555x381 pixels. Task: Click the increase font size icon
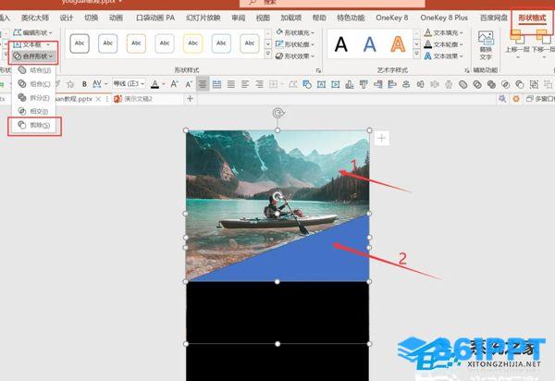pos(174,84)
